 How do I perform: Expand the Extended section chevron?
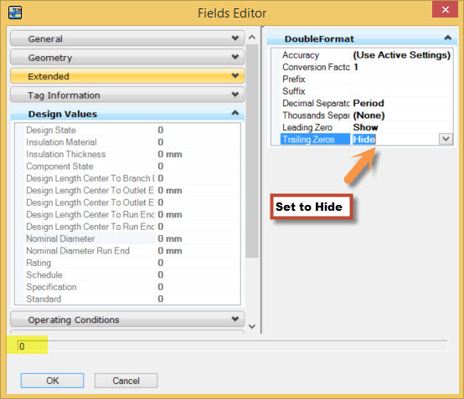(235, 75)
